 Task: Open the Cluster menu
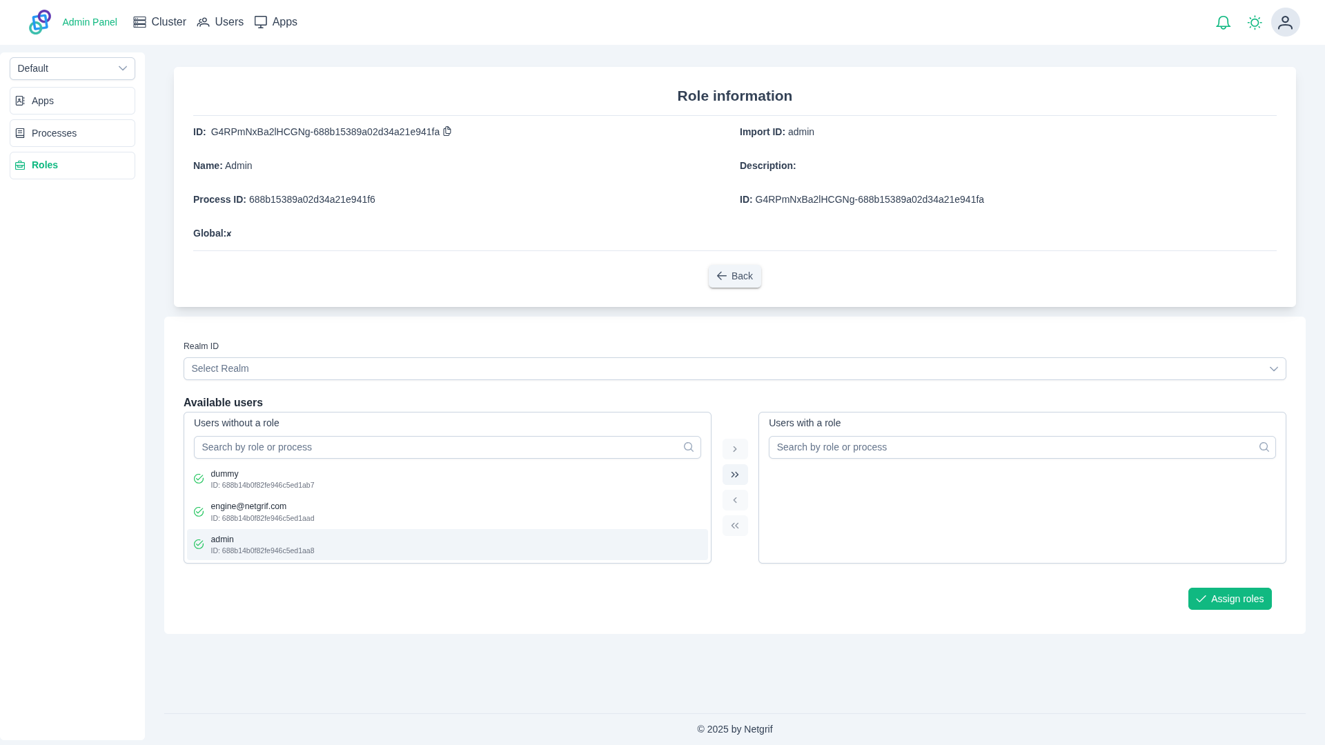(x=159, y=22)
